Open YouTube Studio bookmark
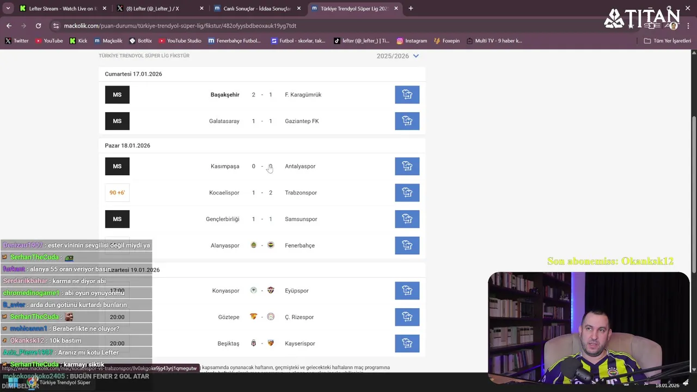The width and height of the screenshot is (697, 392). 180,41
